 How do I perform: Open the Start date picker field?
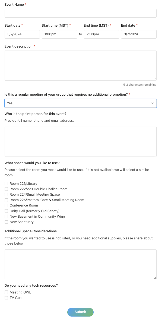click(22, 34)
